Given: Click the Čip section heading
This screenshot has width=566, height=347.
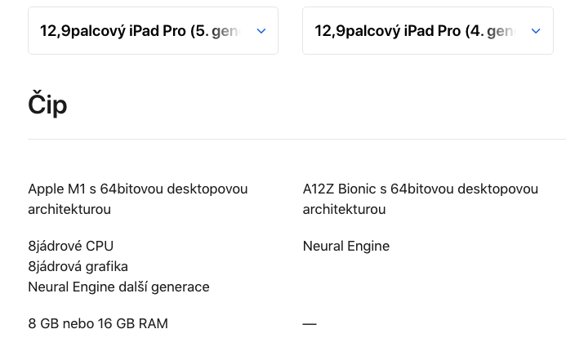Looking at the screenshot, I should [x=47, y=105].
